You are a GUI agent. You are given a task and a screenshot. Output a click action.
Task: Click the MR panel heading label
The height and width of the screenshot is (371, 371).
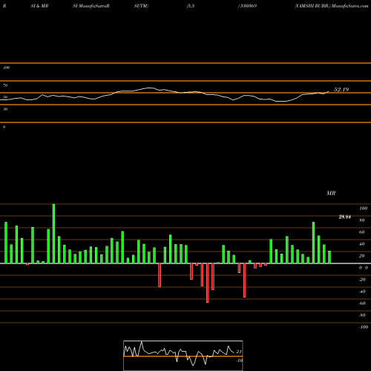point(331,193)
